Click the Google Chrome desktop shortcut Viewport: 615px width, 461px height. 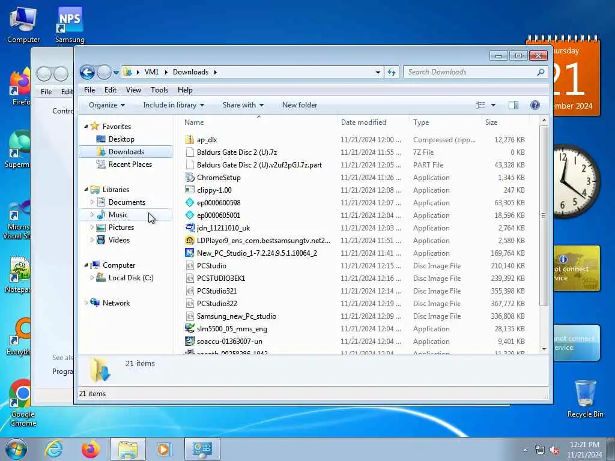click(x=23, y=402)
